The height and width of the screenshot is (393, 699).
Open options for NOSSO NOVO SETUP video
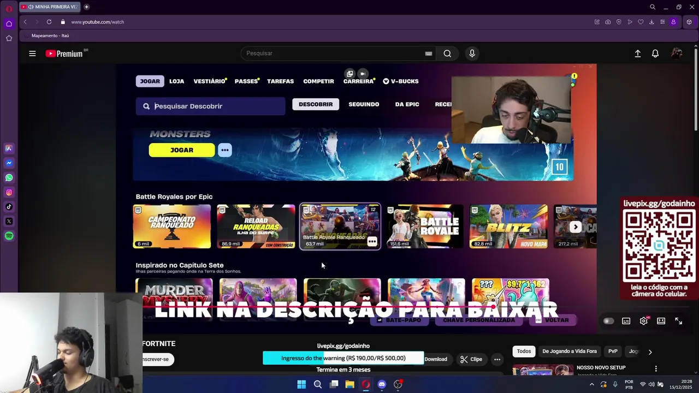coord(656,368)
